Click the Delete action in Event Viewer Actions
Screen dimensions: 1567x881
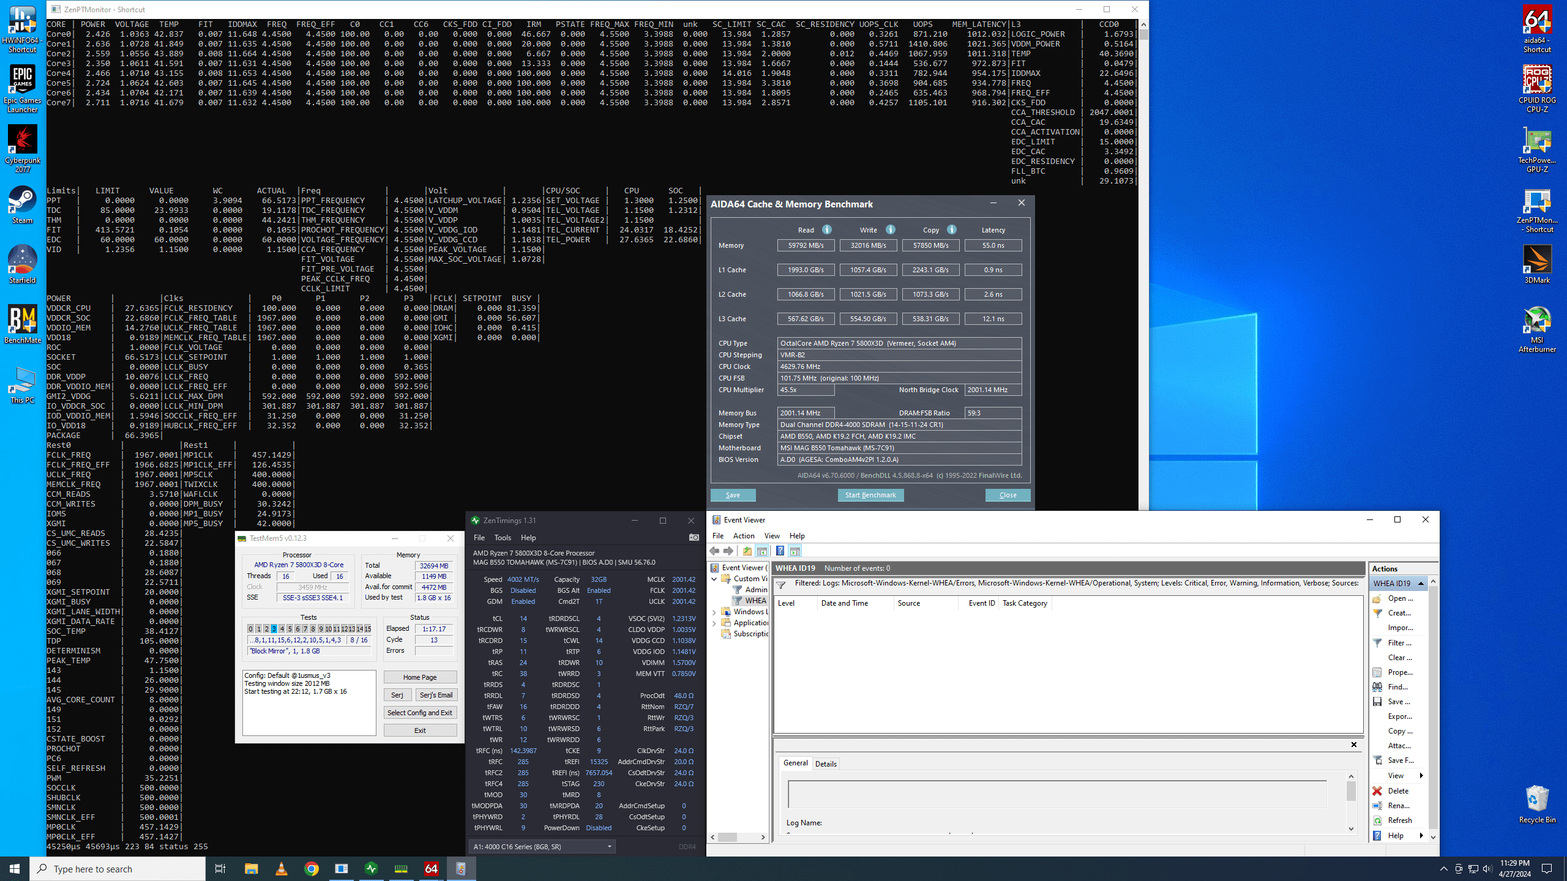click(1398, 791)
